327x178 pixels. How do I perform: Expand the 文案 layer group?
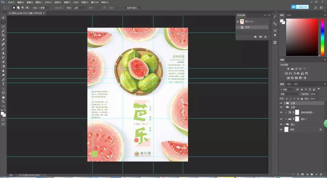tap(285, 103)
